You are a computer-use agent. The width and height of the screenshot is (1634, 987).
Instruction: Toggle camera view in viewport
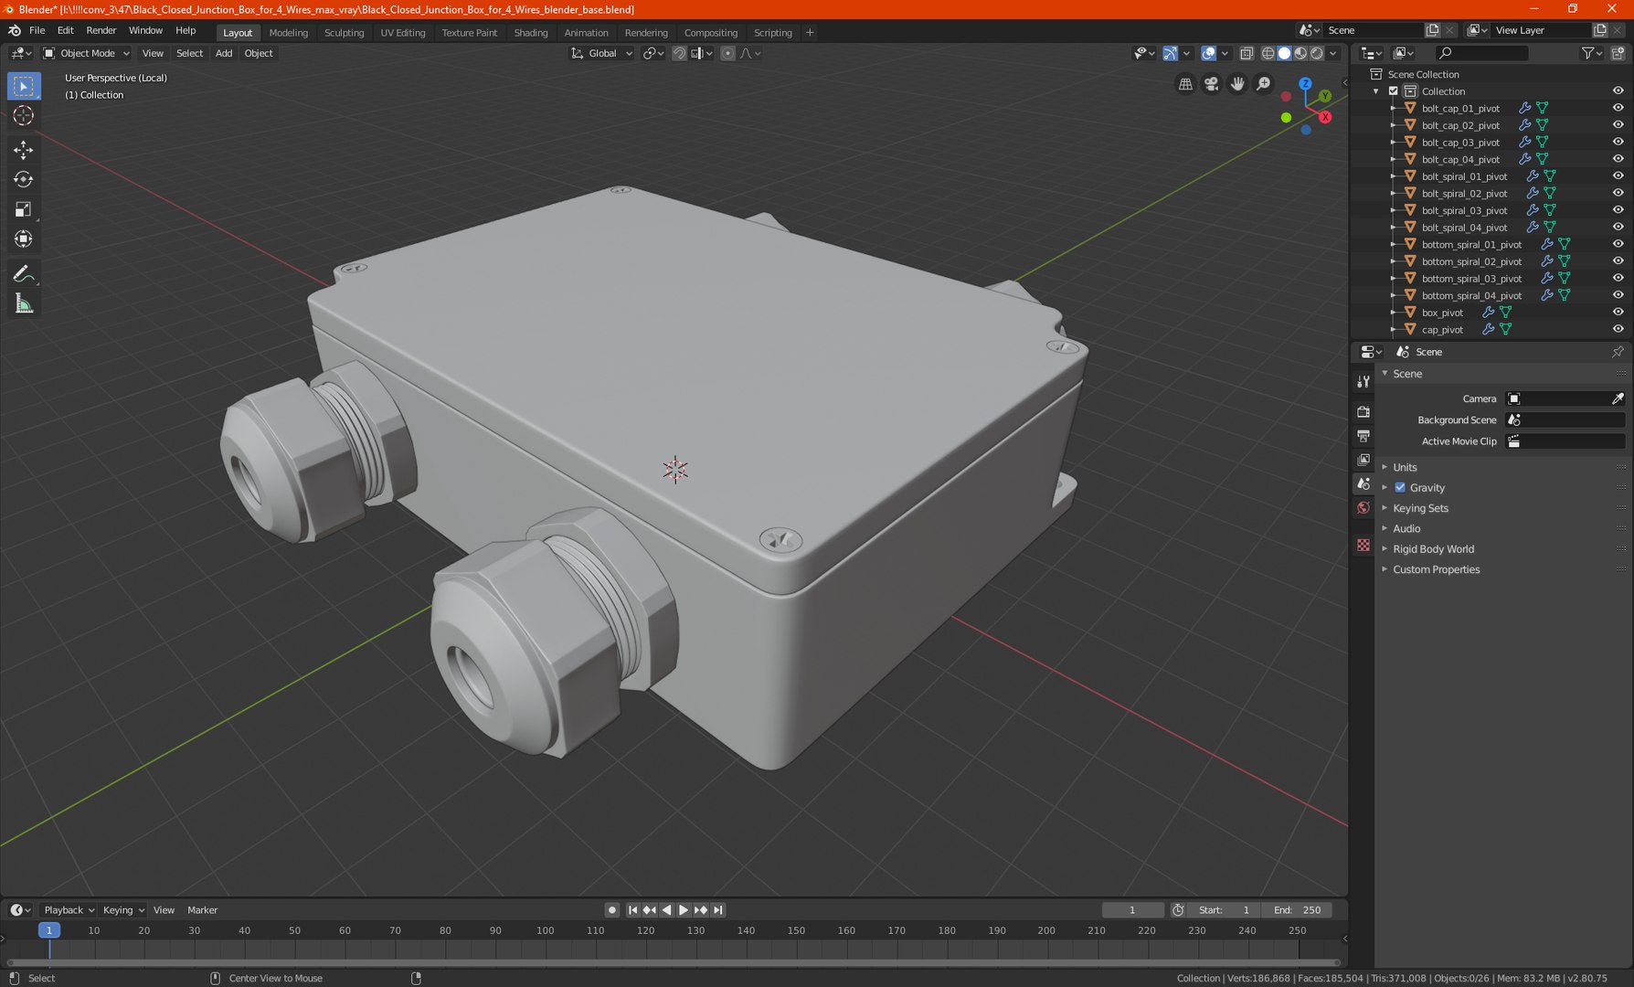click(x=1211, y=84)
